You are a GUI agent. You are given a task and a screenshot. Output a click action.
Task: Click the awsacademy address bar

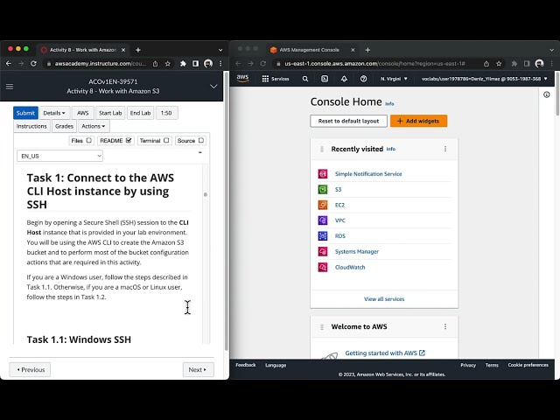[101, 64]
